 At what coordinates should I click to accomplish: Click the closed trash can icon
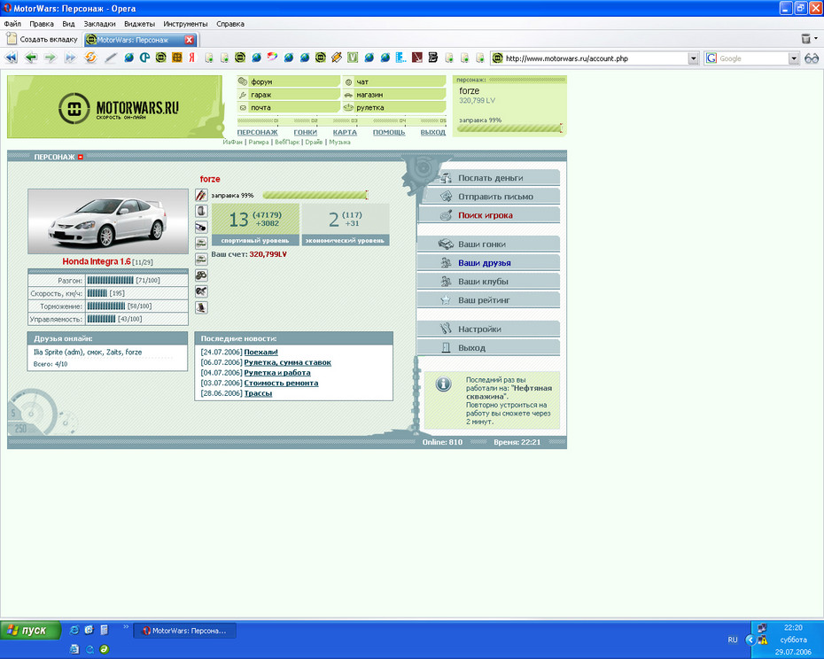tap(805, 39)
